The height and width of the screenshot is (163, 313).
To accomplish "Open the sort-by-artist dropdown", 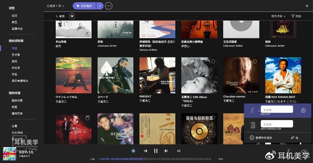I will tap(278, 16).
